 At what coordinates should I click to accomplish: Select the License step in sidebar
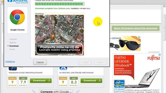click(13, 39)
